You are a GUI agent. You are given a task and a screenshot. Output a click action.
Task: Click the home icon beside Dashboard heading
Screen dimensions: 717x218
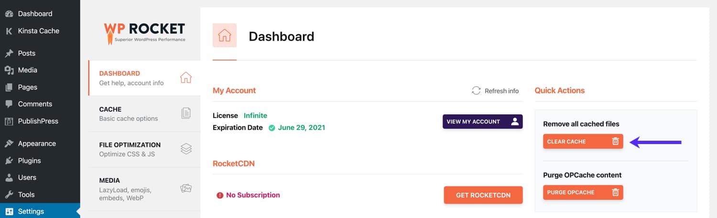point(225,36)
